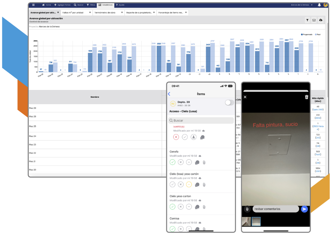
Task: Download report via cloud icon
Action: tap(320, 20)
